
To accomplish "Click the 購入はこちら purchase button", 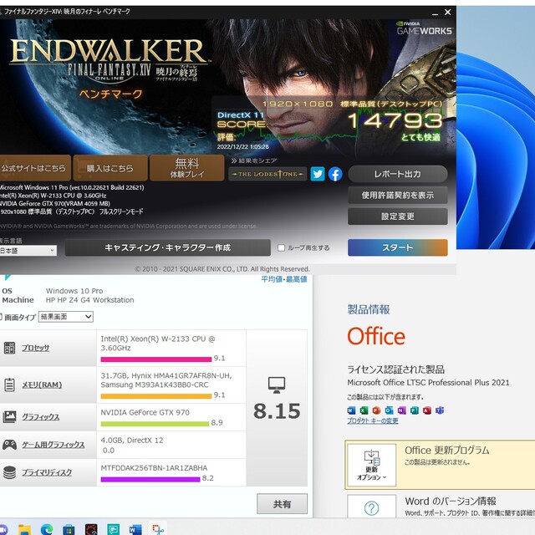I will 110,168.
